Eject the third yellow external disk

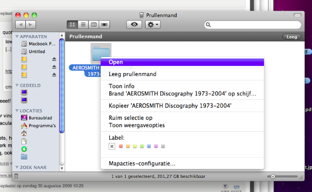point(54,75)
